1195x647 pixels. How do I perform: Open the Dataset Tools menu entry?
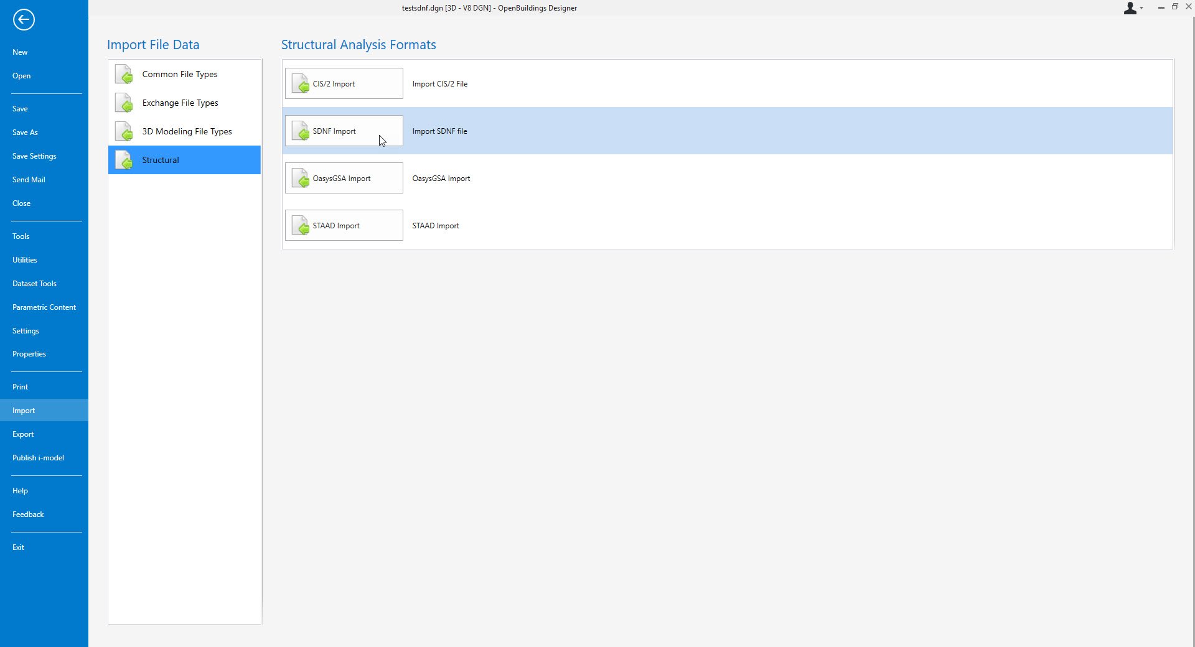(34, 283)
